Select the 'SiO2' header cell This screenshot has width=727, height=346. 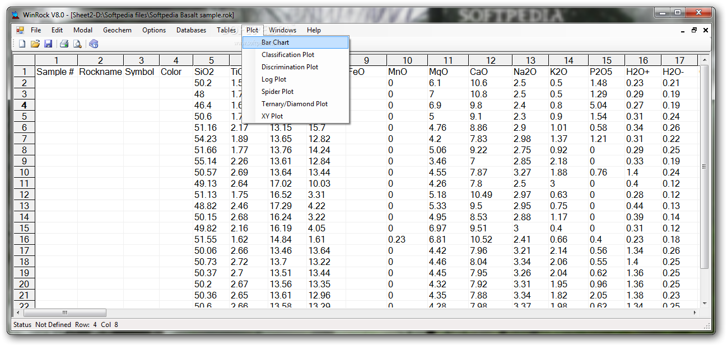211,72
